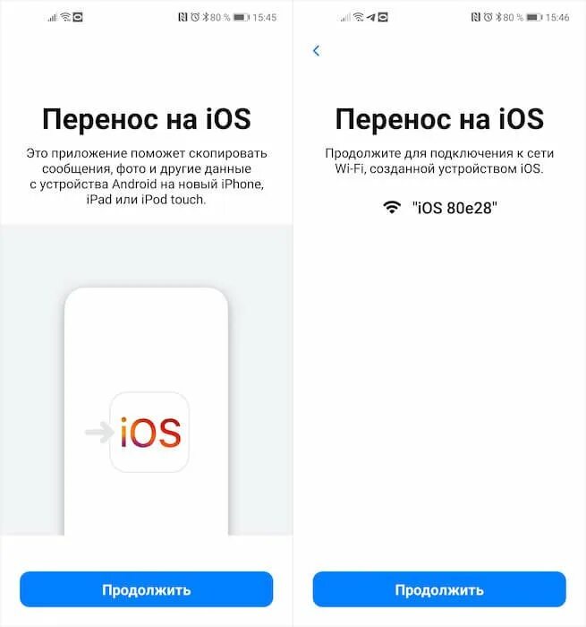
Task: Tap the 15:46 clock in the status bar
Action: (557, 18)
